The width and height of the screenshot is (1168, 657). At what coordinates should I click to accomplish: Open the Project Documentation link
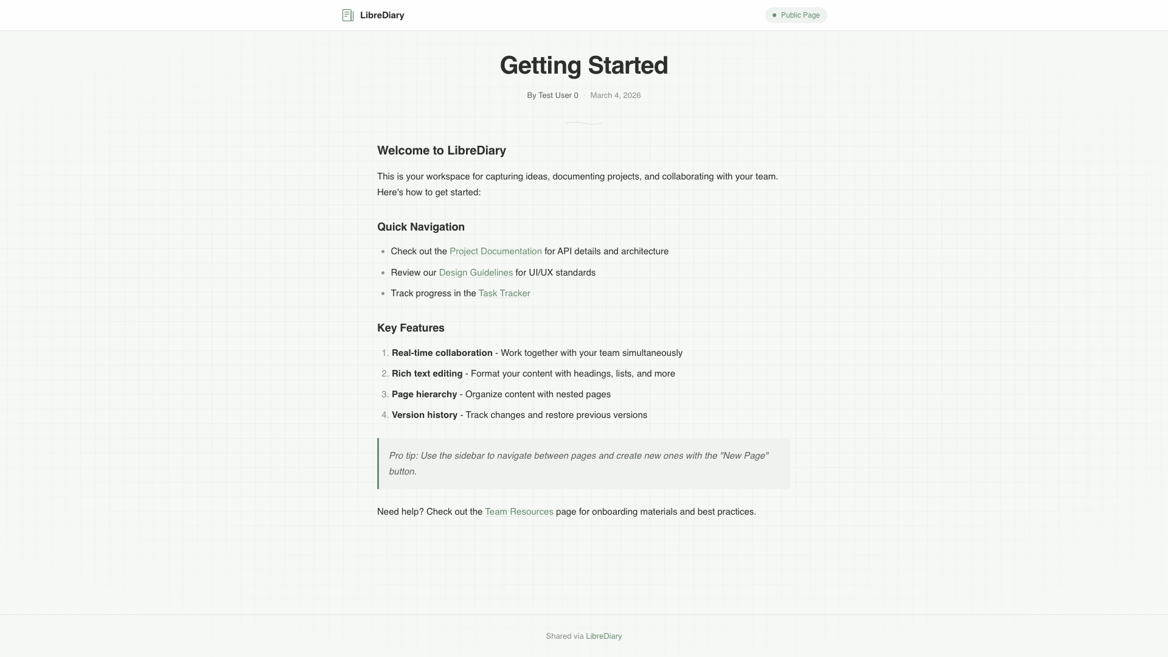495,251
